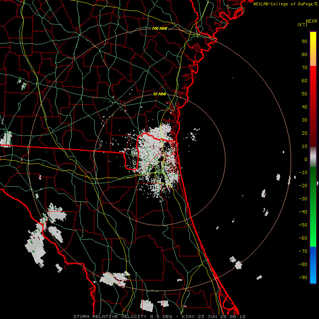Click the positive 70 scale value

(x=304, y=68)
